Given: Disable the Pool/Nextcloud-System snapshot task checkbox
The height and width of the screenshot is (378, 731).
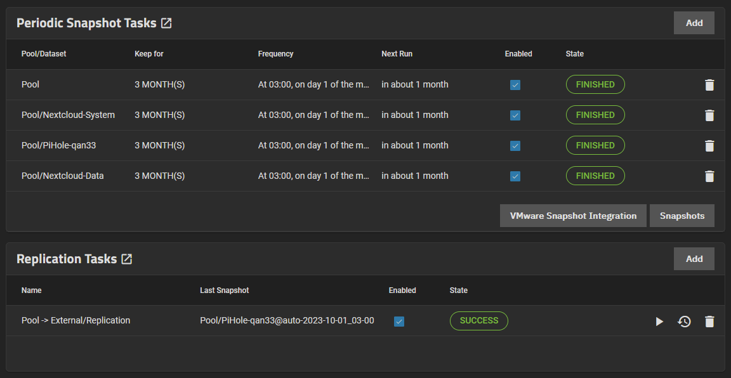Looking at the screenshot, I should tap(515, 115).
